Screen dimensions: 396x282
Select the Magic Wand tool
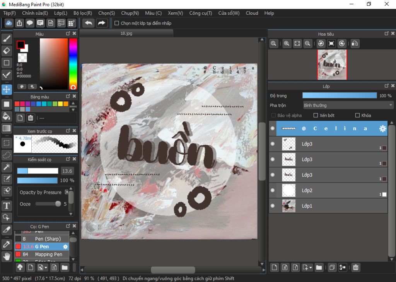[7, 167]
